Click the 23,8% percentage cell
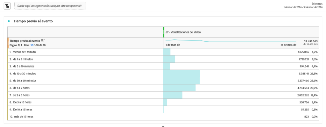Screen dimensions: 326x127 tap(314, 74)
